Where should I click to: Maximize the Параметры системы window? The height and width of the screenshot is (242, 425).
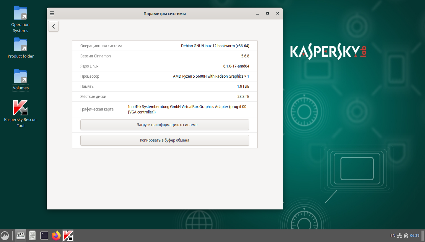[x=268, y=13]
